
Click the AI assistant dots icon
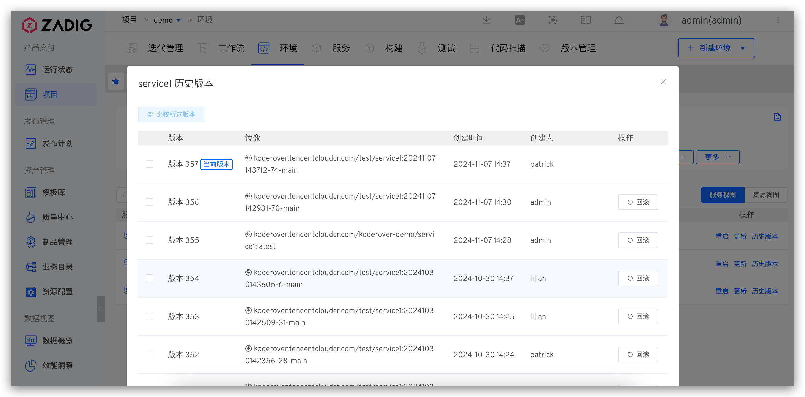coord(553,20)
